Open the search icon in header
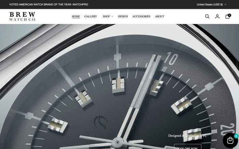This screenshot has height=149, width=239. [x=207, y=16]
